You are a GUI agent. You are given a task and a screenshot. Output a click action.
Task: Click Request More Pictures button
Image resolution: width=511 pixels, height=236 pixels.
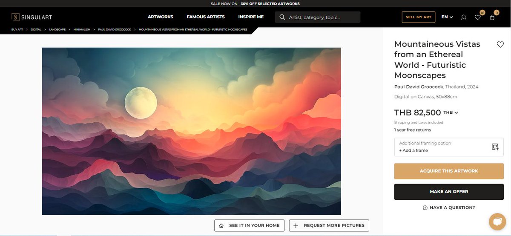329,225
